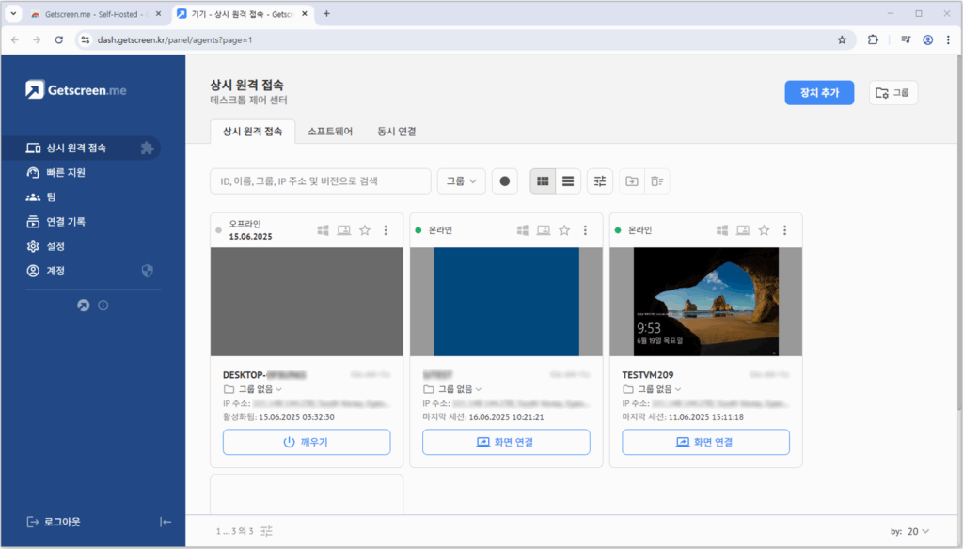Click Windows icon on DESKTOP card
This screenshot has height=549, width=963.
pyautogui.click(x=324, y=230)
